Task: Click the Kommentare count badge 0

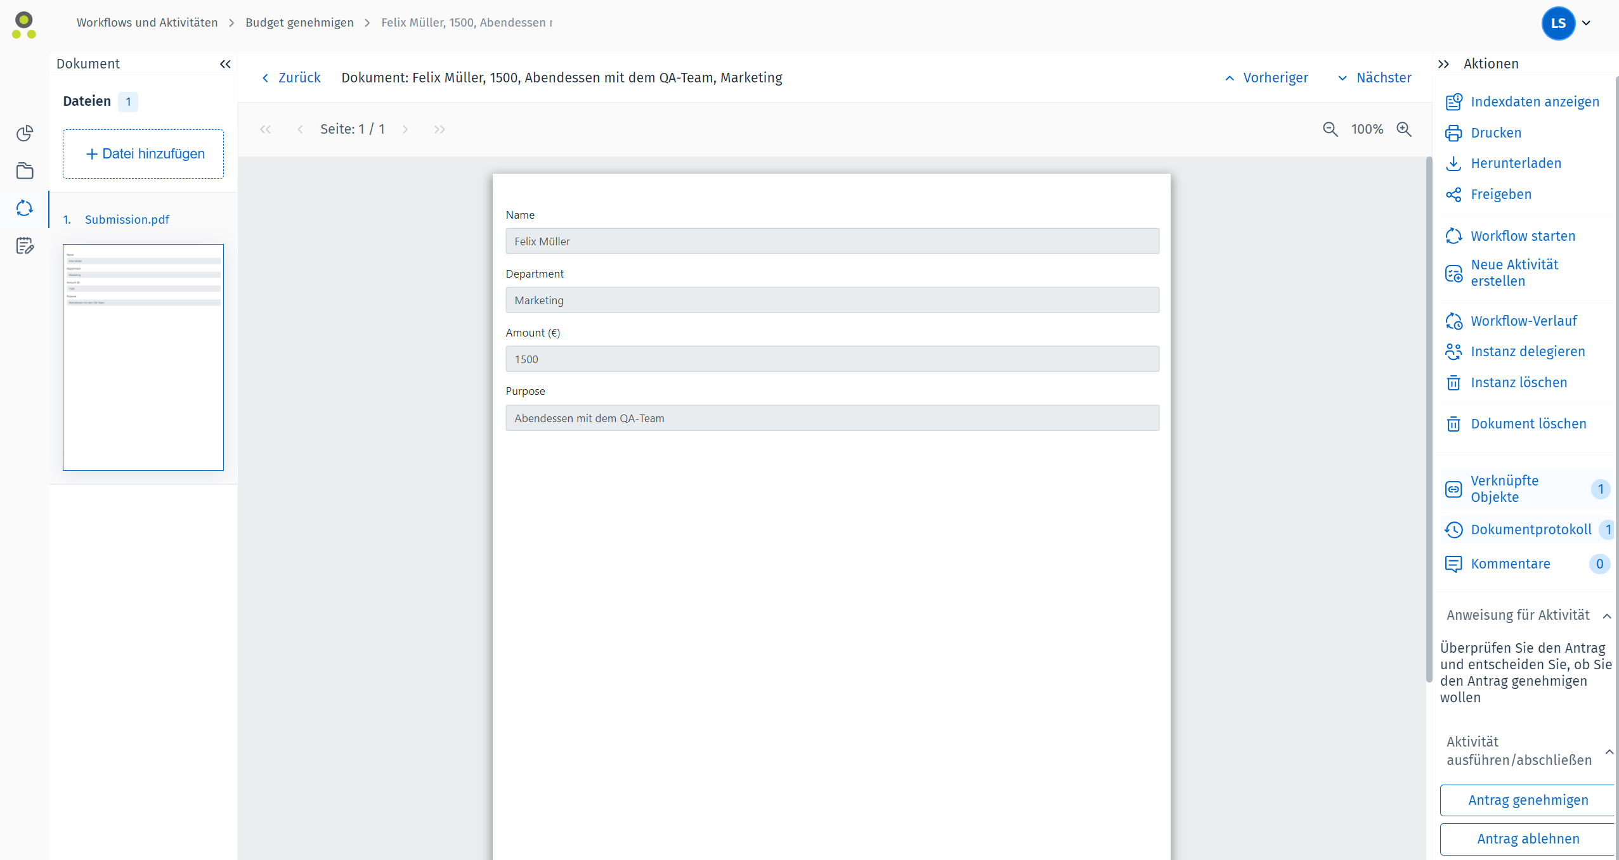Action: click(x=1599, y=564)
